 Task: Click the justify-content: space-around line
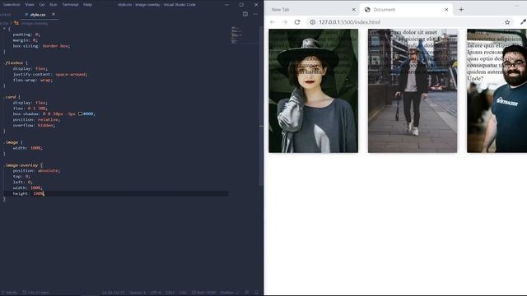pos(50,75)
